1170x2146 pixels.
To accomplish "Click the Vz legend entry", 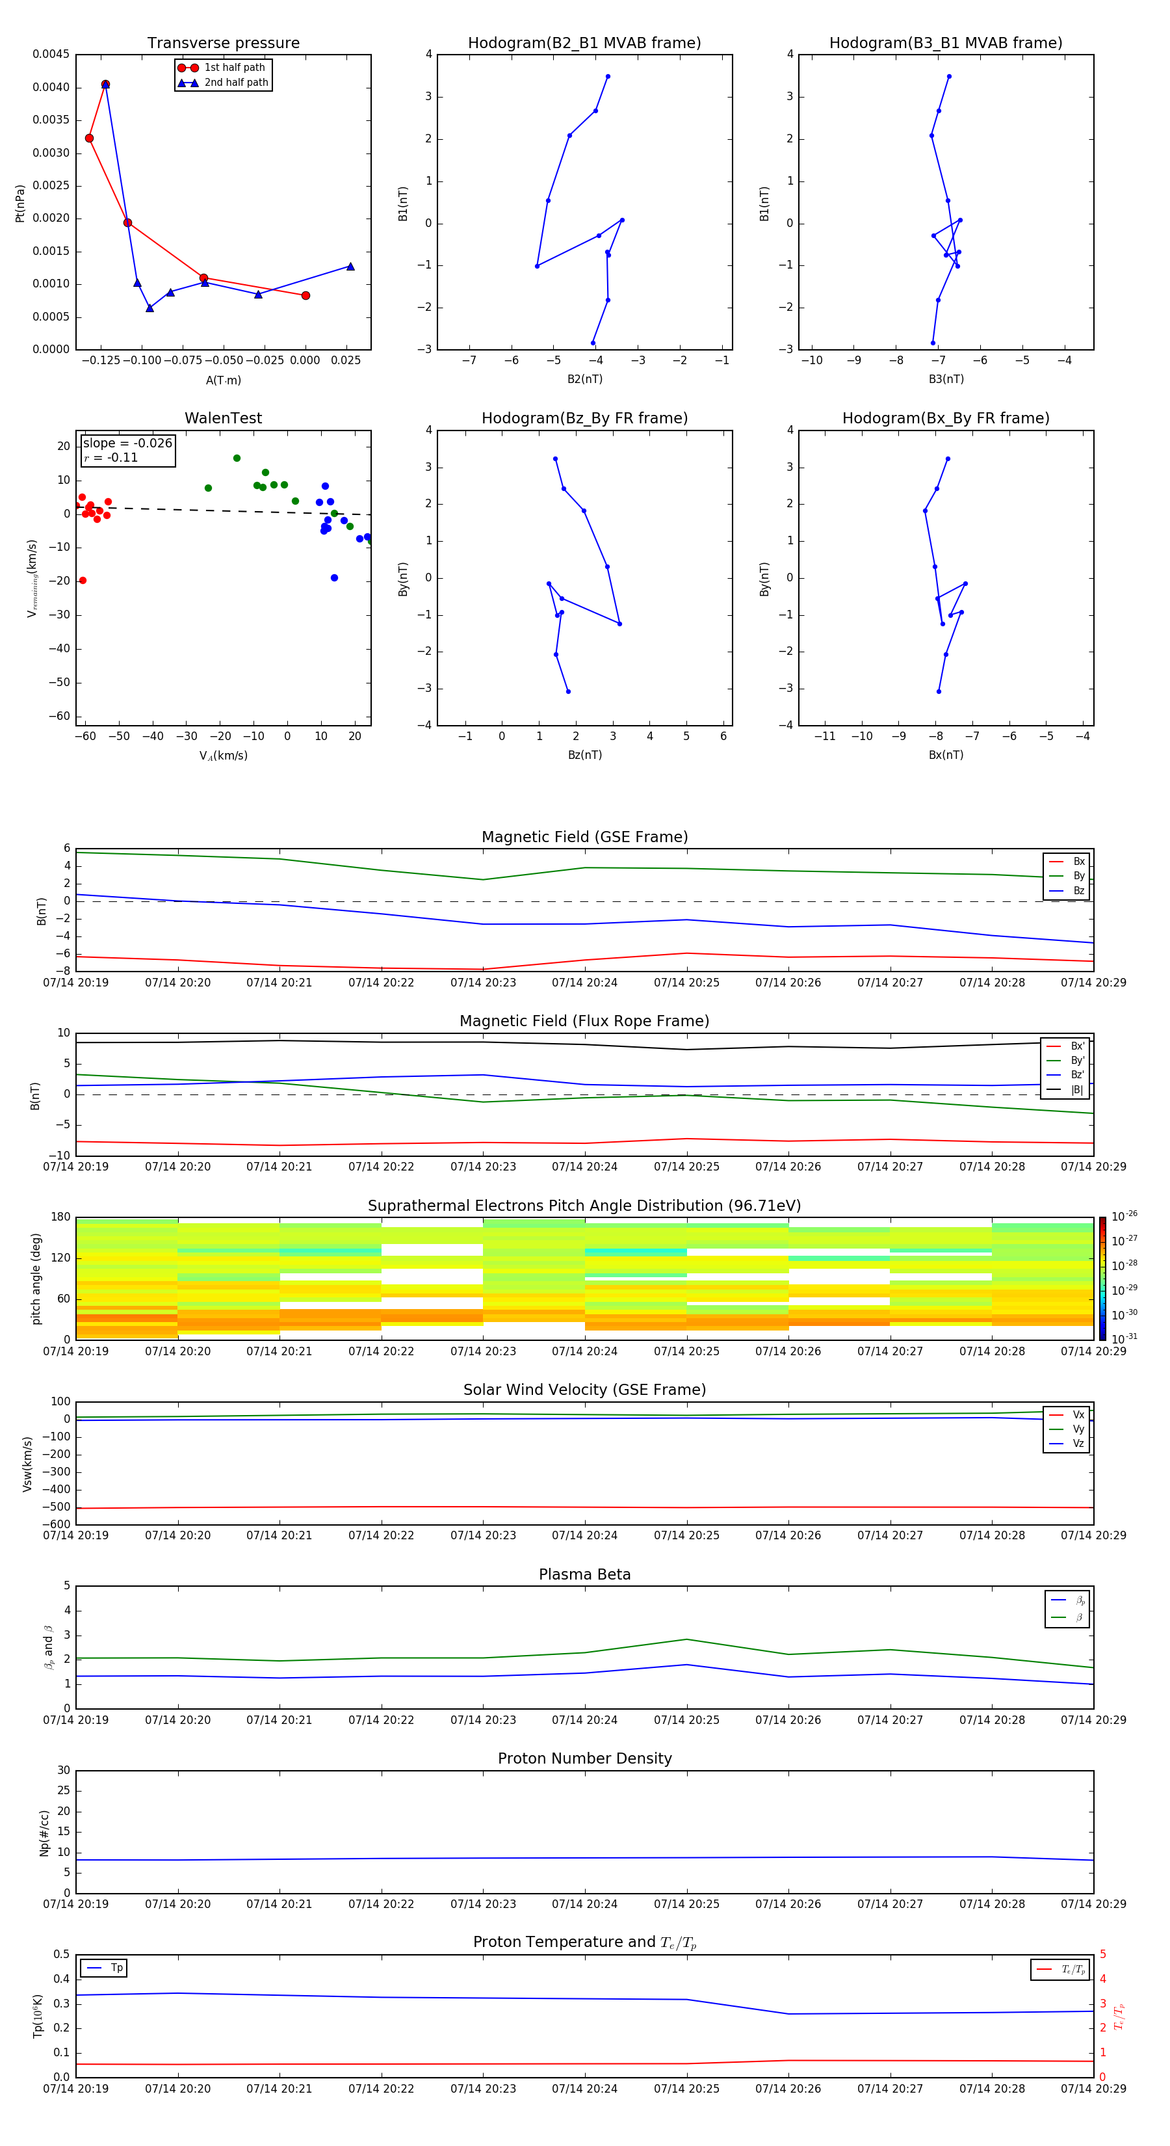I will [1067, 1443].
